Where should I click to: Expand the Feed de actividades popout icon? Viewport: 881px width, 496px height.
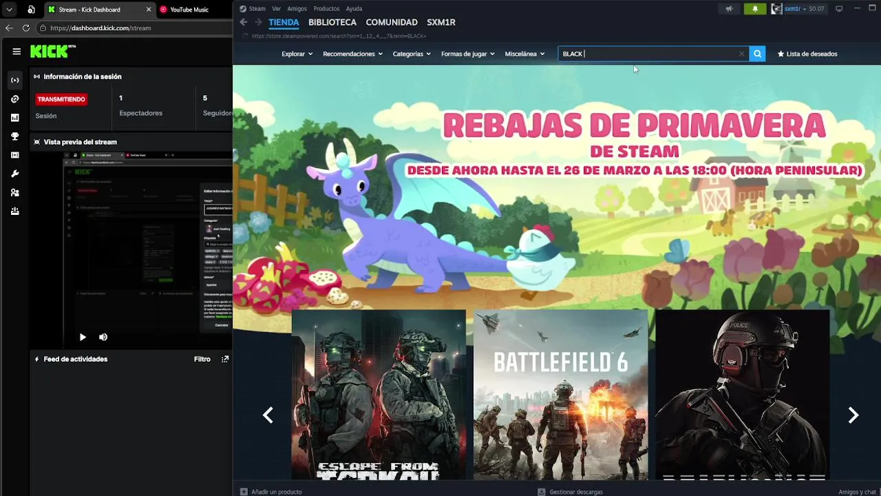pos(225,359)
